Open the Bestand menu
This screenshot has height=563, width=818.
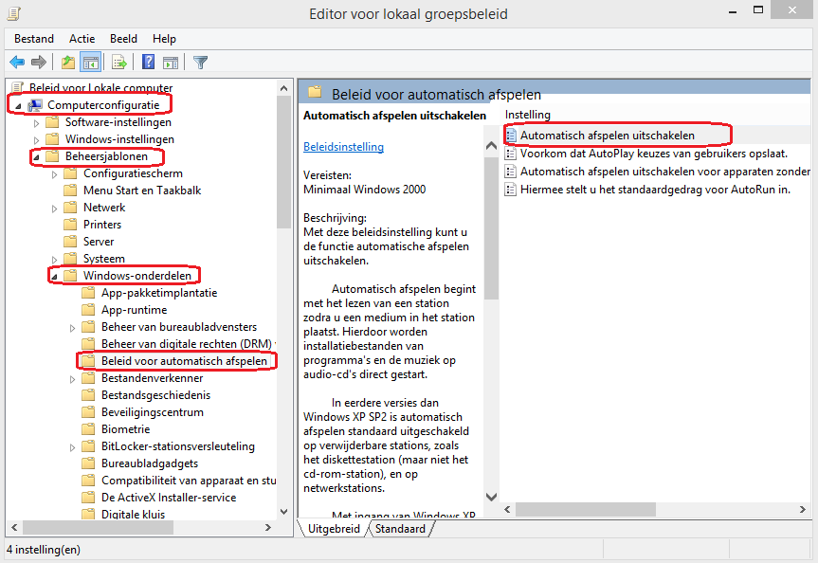point(34,39)
